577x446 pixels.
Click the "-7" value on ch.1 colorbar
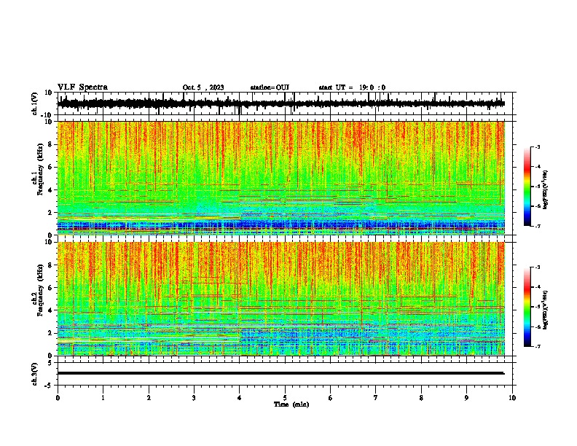(538, 226)
